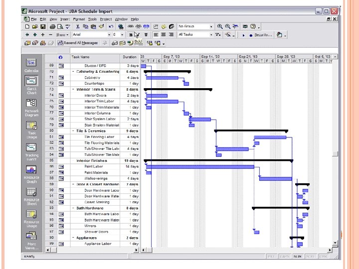Open Resource Sheet view in the sidebar
The width and height of the screenshot is (359, 269).
click(x=31, y=196)
